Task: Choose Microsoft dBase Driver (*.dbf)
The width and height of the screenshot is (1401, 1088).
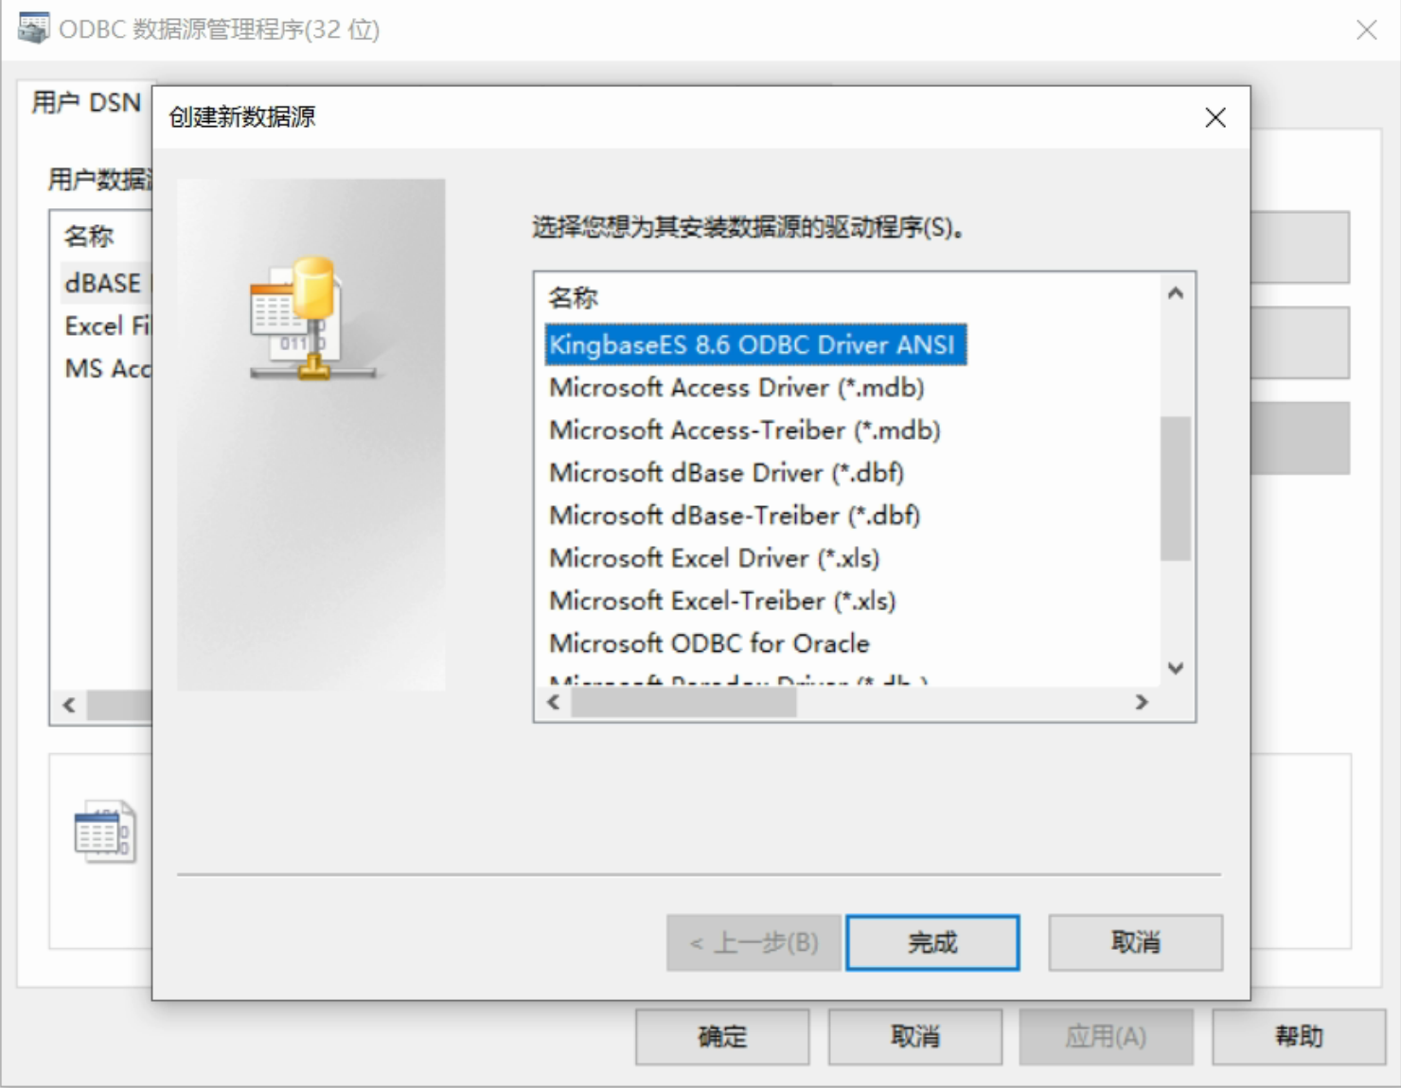Action: tap(726, 473)
